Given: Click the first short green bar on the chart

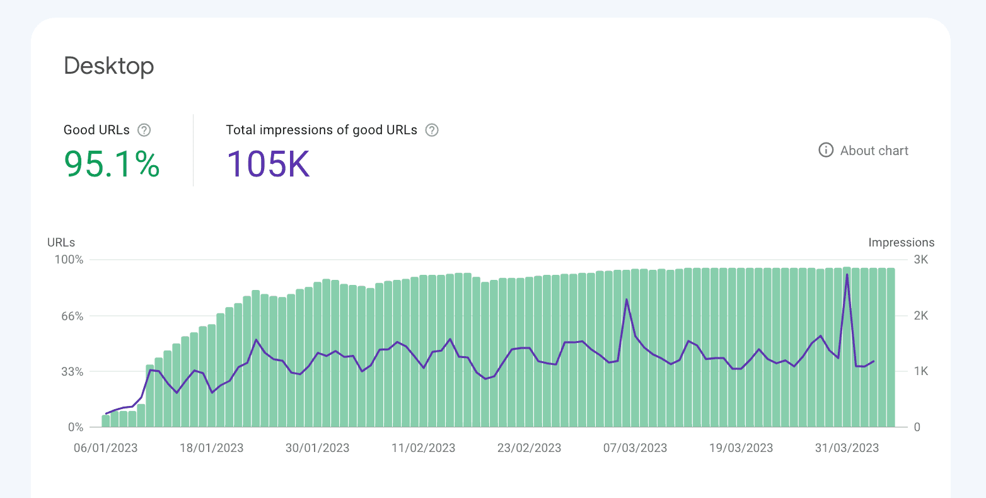Looking at the screenshot, I should click(106, 421).
